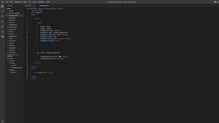Open music.mp3 from the Explorer
Viewport: 219px width, 123px height.
pos(14,53)
